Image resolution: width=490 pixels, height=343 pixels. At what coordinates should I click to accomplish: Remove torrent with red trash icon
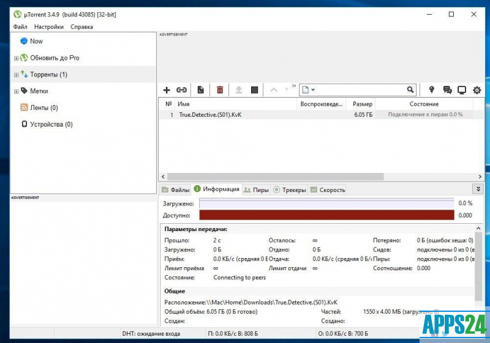(x=220, y=90)
